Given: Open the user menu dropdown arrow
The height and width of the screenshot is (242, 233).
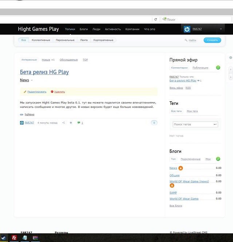Looking at the screenshot, I should (221, 29).
